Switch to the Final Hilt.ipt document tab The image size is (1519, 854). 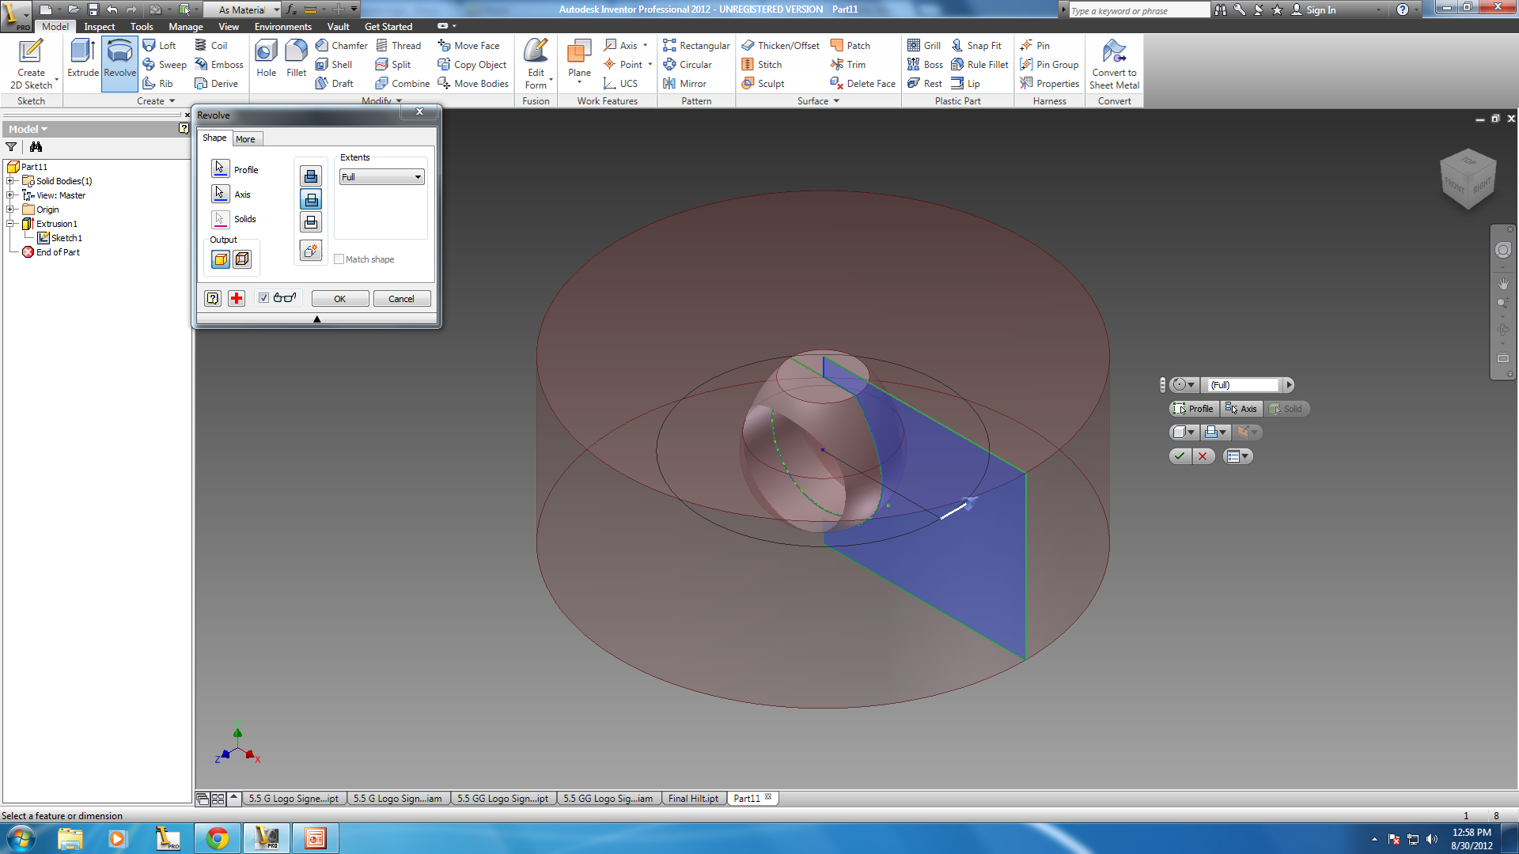point(693,799)
